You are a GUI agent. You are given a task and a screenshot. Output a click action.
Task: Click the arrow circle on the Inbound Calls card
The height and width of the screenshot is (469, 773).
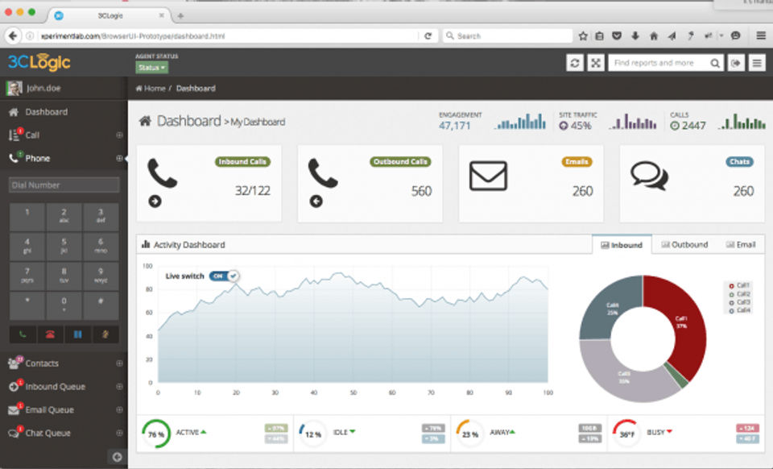coord(155,201)
